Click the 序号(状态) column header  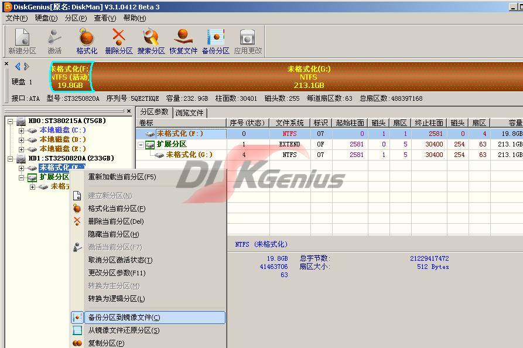(x=248, y=123)
